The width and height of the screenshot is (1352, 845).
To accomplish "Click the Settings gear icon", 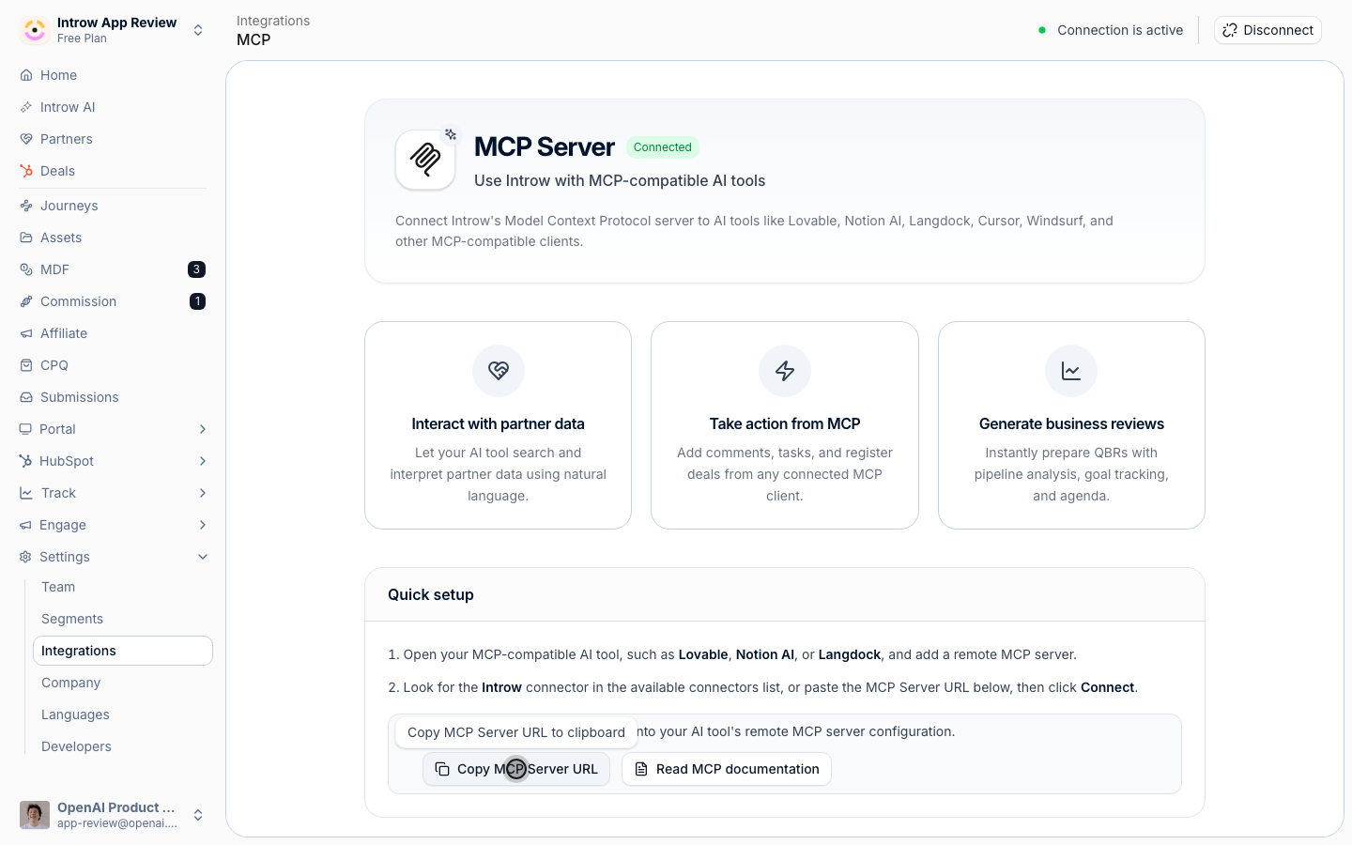I will (25, 557).
